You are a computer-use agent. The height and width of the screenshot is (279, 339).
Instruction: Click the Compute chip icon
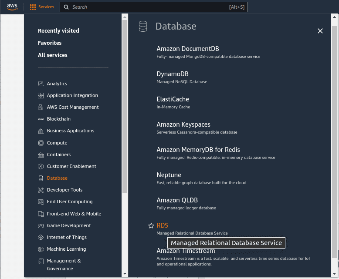click(x=41, y=143)
